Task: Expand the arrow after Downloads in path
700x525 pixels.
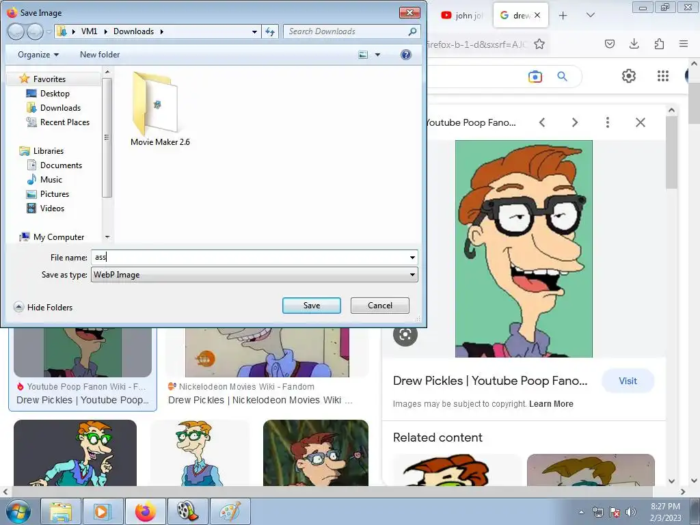Action: 161,31
